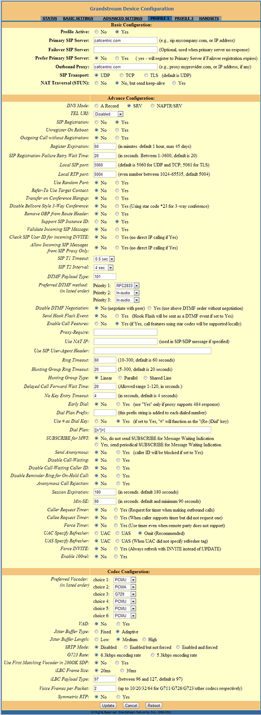This screenshot has width=261, height=715.
Task: Set Unregister On Reboot to Yes
Action: [118, 130]
